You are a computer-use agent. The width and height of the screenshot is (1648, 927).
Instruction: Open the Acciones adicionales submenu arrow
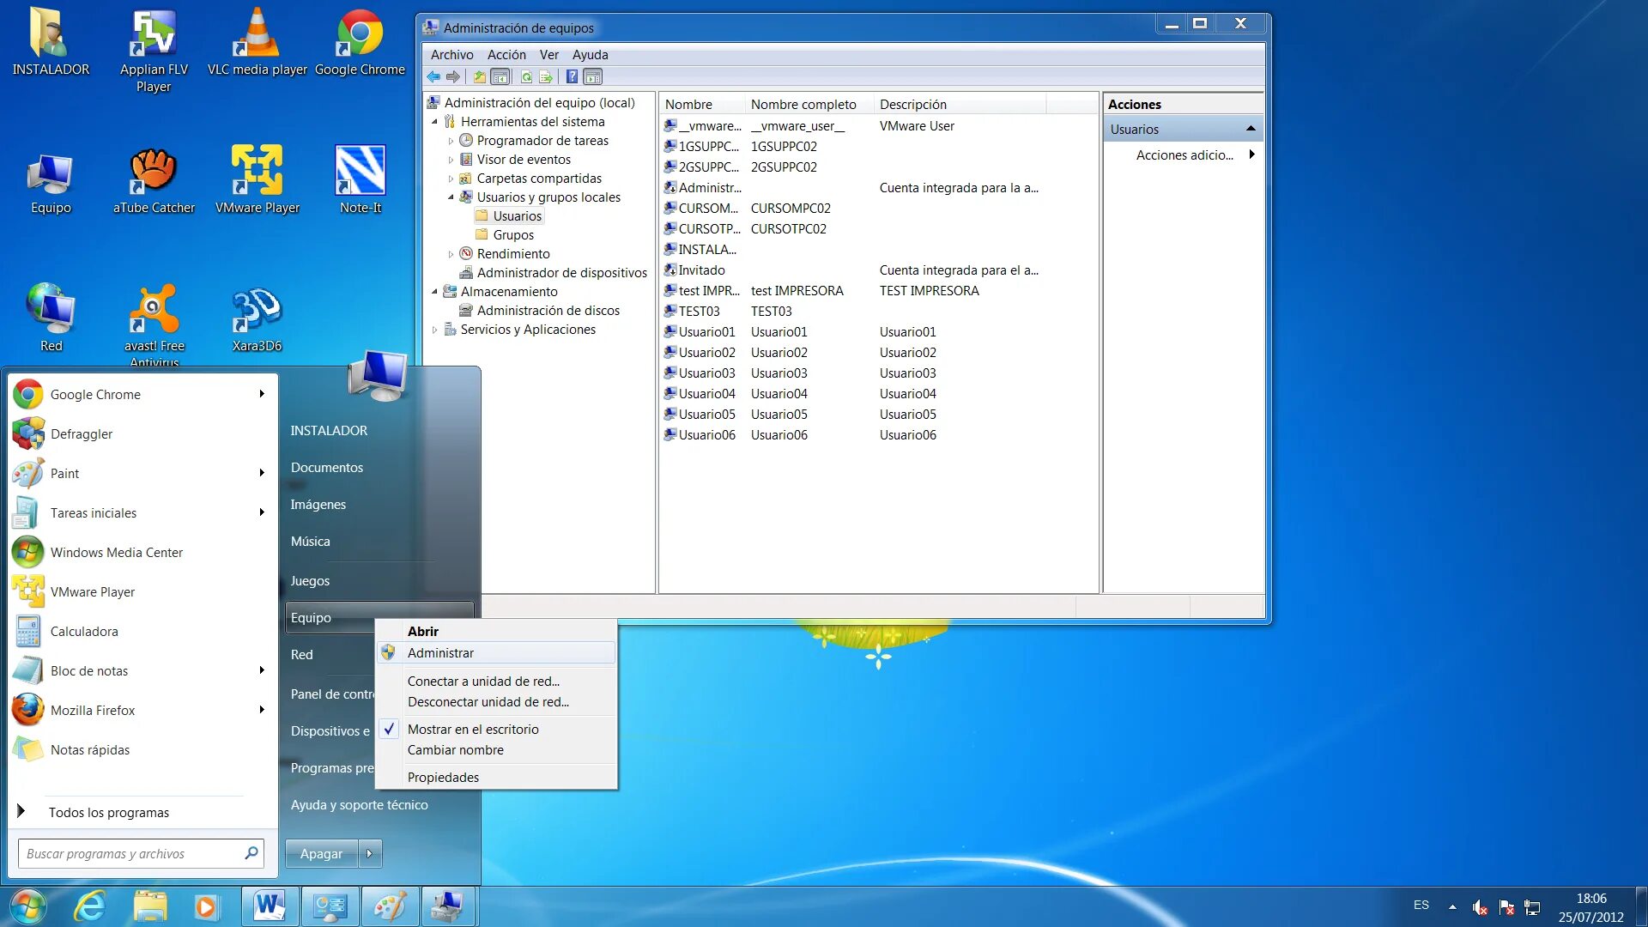1251,155
